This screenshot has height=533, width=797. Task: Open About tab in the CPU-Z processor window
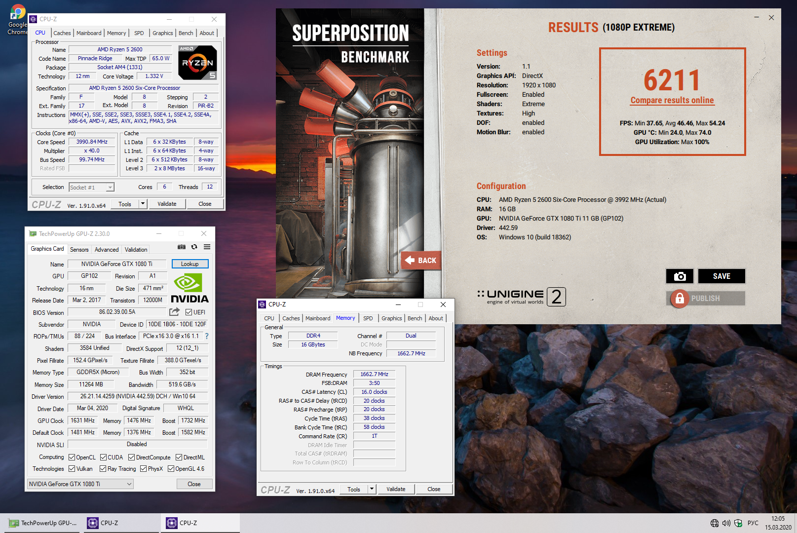coord(207,33)
